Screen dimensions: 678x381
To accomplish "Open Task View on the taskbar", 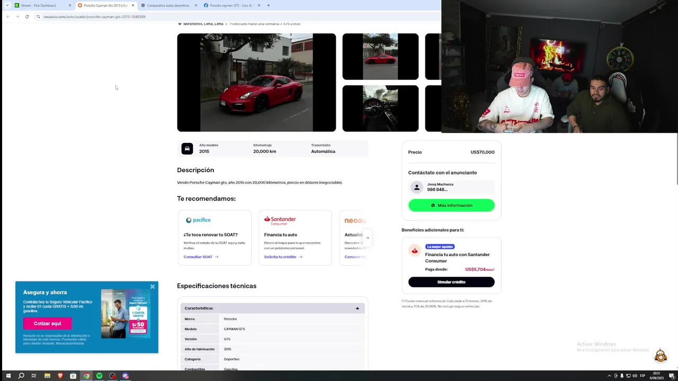I will [x=34, y=376].
